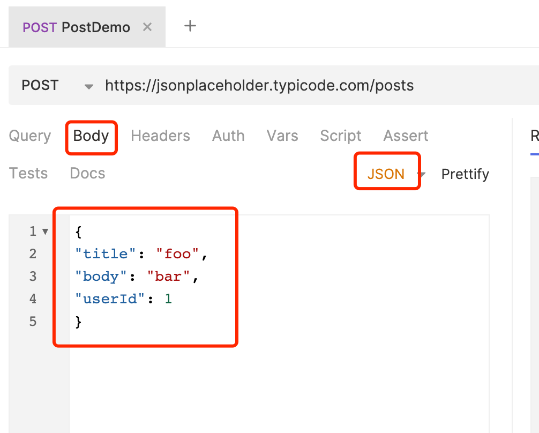Click the "userId" line in the editor
This screenshot has width=539, height=433.
point(124,299)
